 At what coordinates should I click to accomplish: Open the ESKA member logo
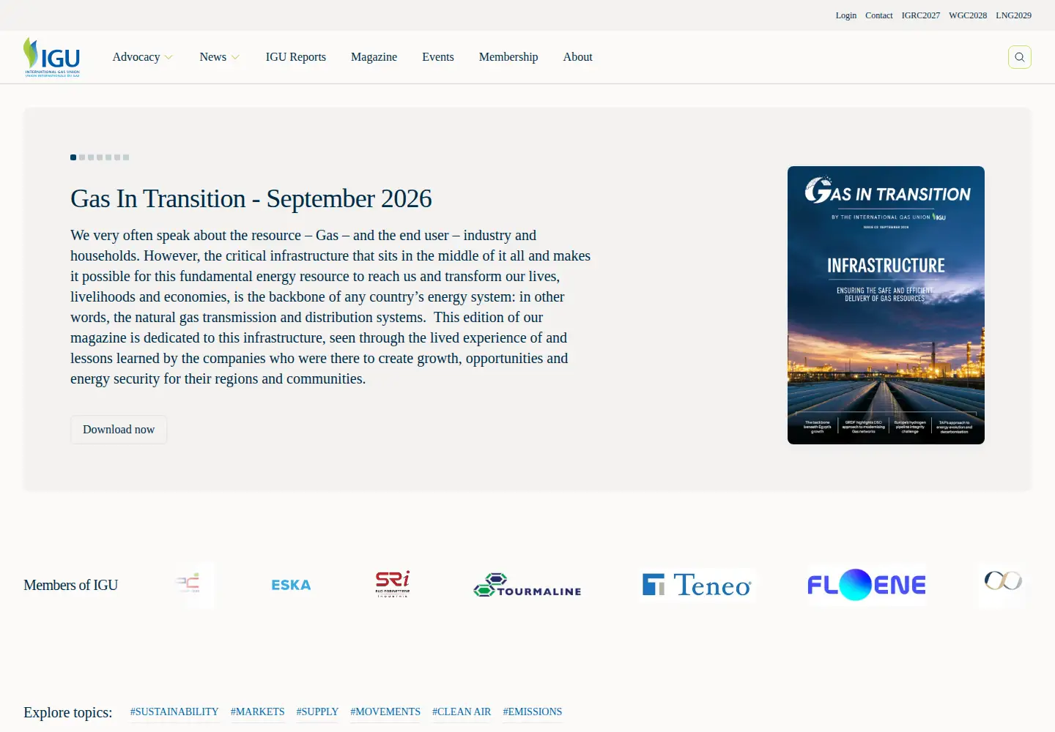[x=291, y=585]
